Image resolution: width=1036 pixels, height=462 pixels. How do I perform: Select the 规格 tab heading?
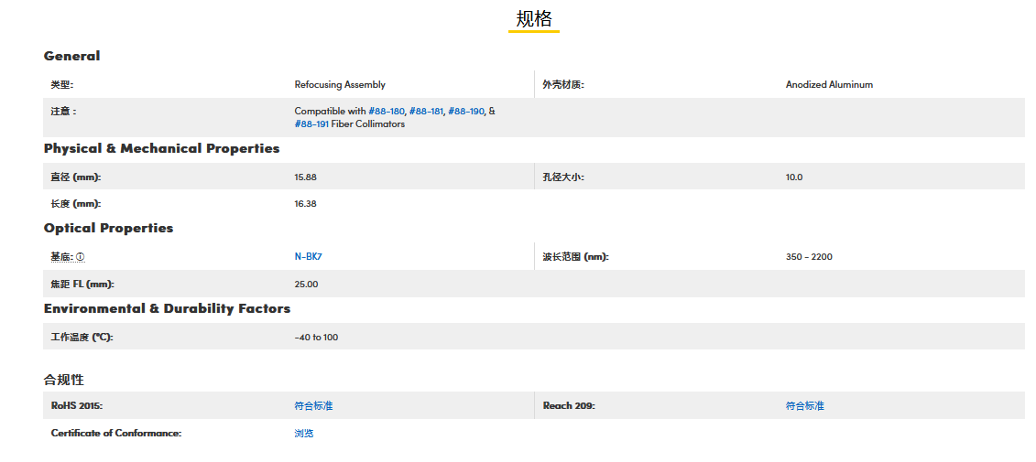pos(534,19)
